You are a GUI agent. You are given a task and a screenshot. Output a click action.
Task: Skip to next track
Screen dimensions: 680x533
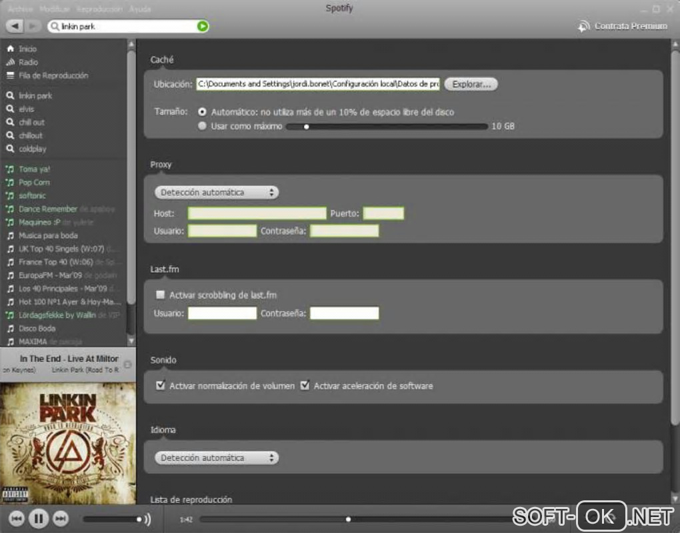tap(60, 518)
